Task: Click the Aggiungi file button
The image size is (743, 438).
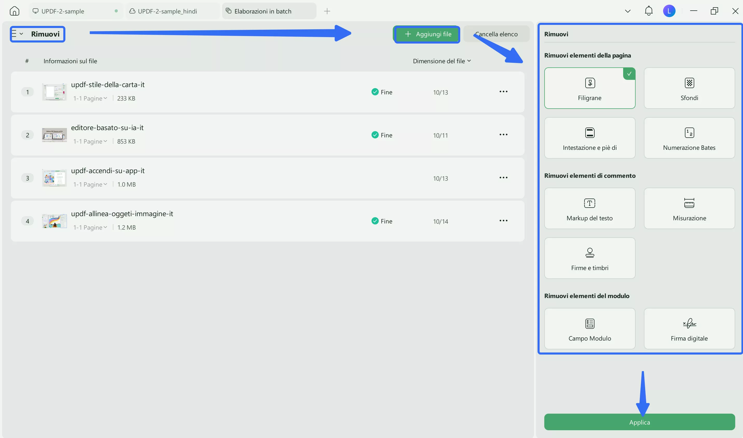Action: tap(427, 34)
